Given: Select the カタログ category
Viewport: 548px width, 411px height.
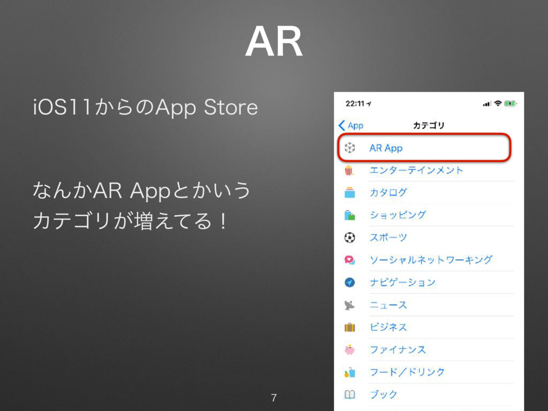Looking at the screenshot, I should (424, 193).
